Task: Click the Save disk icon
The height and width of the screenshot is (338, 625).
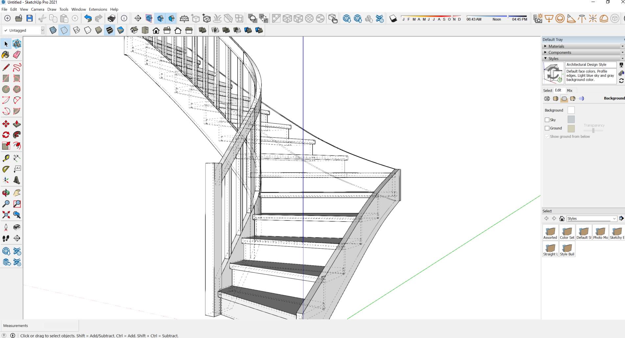Action: (30, 18)
